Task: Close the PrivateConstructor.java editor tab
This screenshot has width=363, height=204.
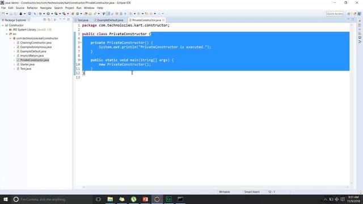Action: [x=163, y=20]
